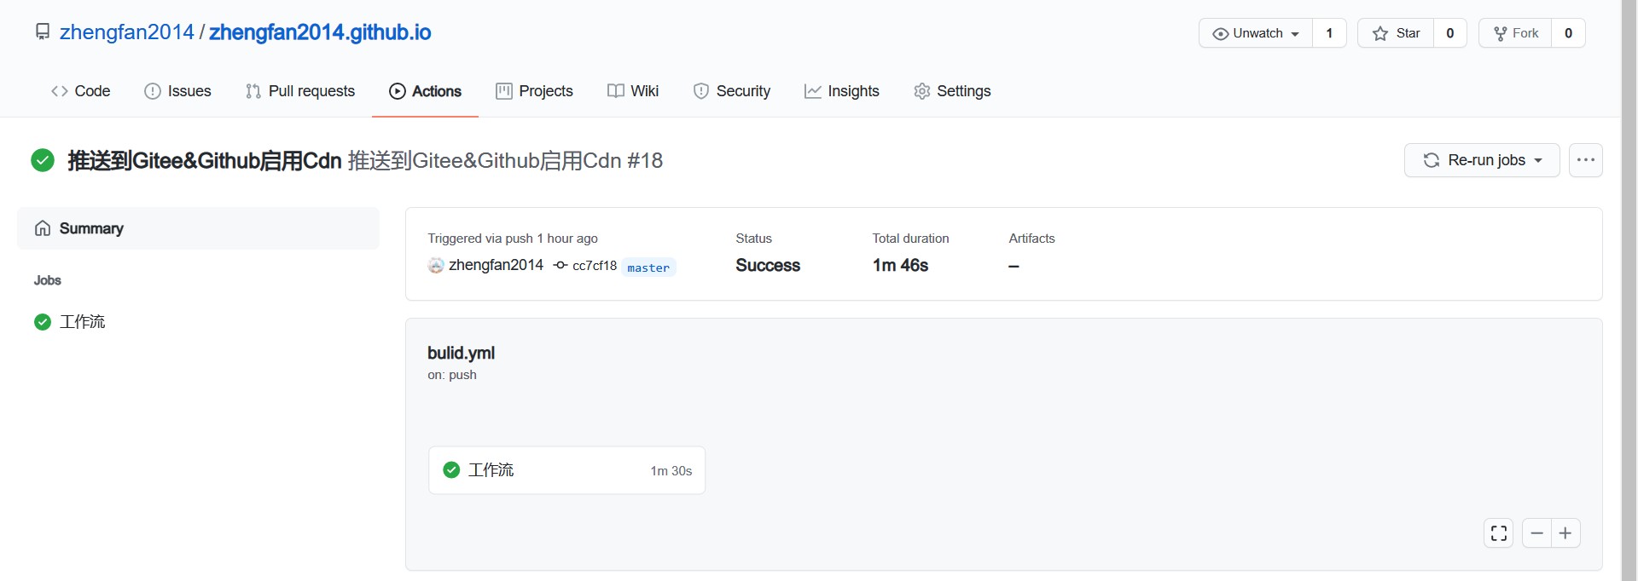
Task: Select the Actions tab
Action: (x=425, y=91)
